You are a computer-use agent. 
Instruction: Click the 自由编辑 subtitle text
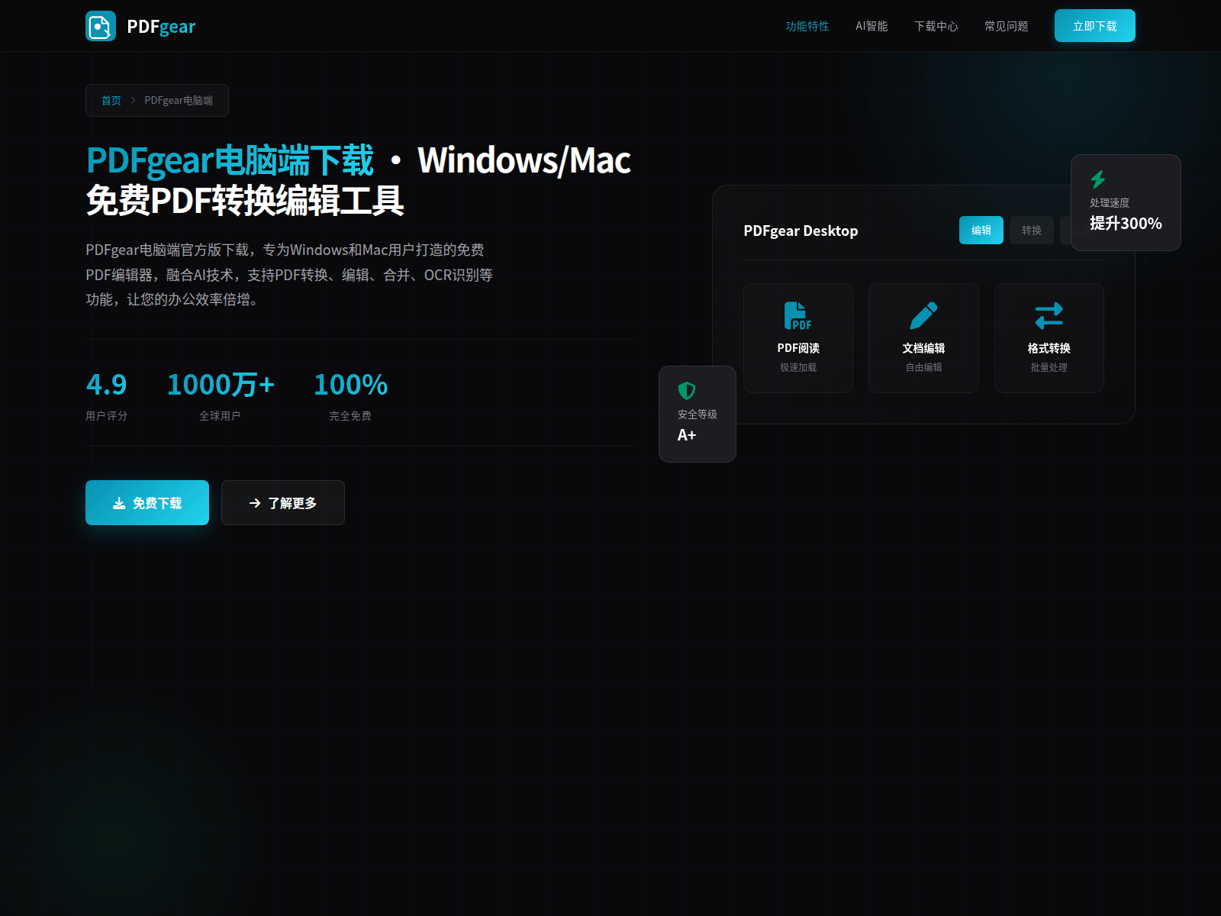923,367
